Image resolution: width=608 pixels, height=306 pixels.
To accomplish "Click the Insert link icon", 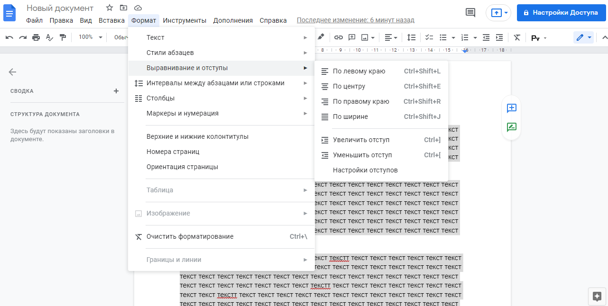I will (x=338, y=37).
